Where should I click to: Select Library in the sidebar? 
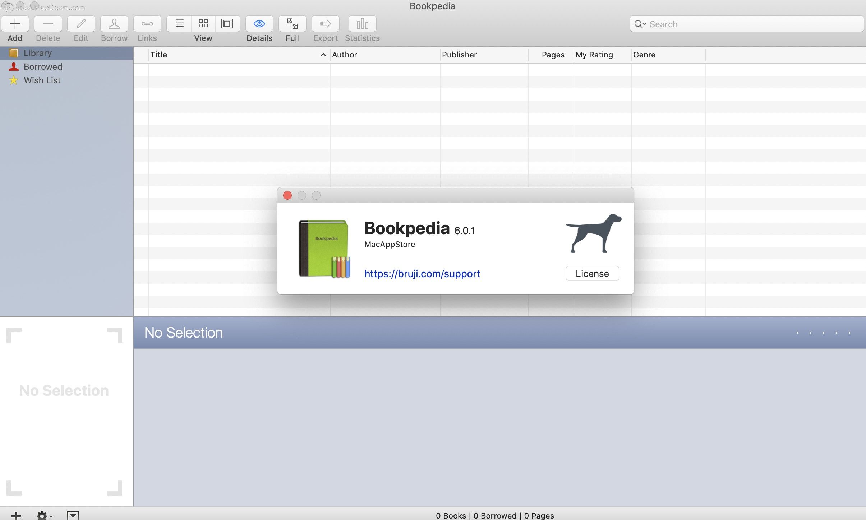(66, 53)
